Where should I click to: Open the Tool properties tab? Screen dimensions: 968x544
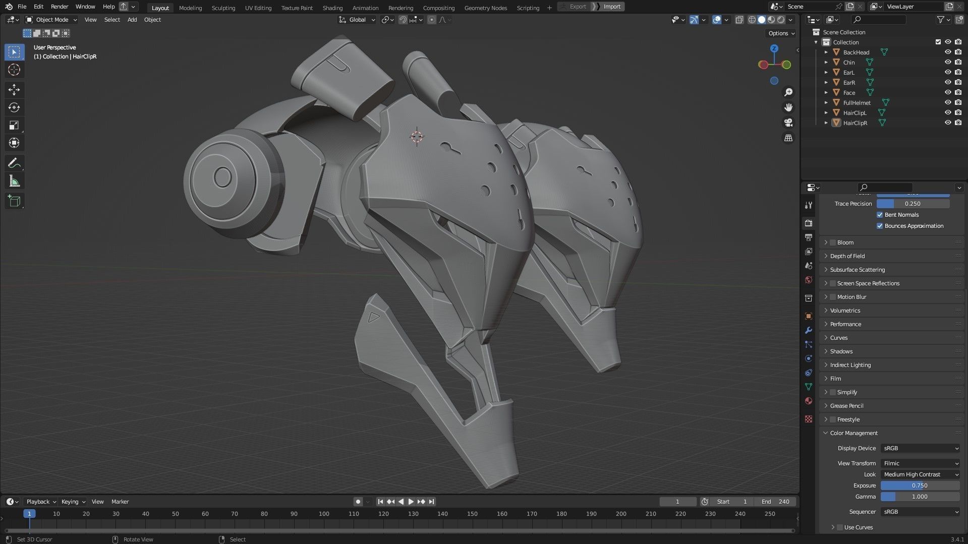809,205
